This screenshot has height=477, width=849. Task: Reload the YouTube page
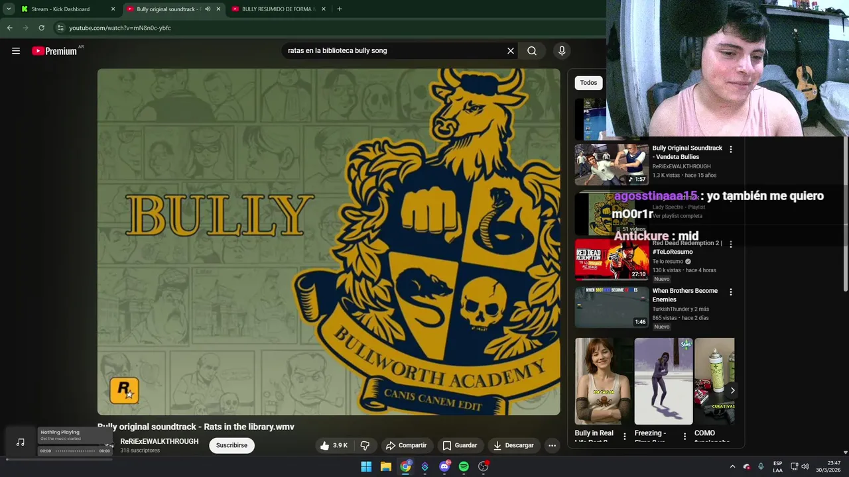click(x=41, y=28)
